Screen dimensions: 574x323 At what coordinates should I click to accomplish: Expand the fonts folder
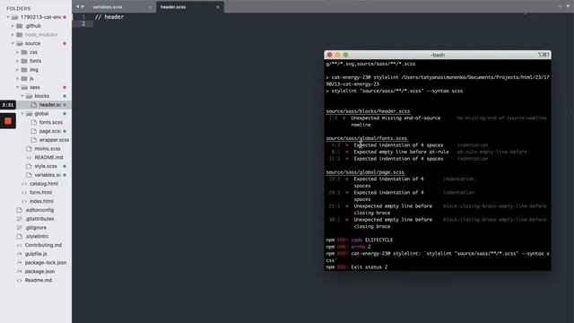point(17,61)
